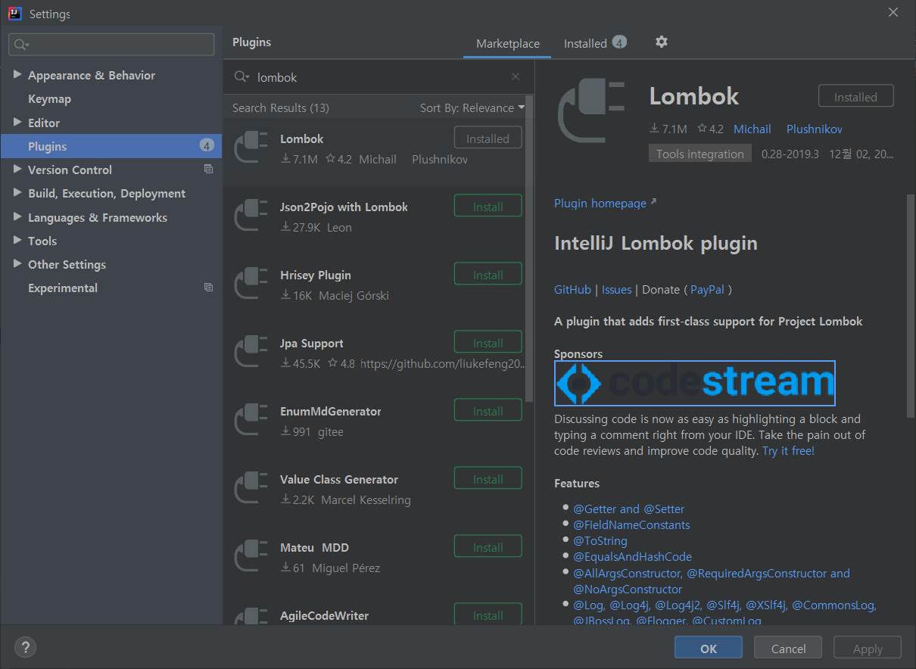This screenshot has height=669, width=916.
Task: Click the Tools integration tag
Action: [699, 154]
